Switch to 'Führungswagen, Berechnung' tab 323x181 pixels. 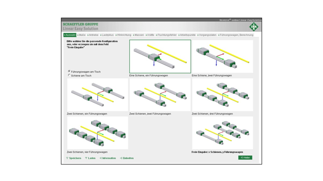[236, 35]
